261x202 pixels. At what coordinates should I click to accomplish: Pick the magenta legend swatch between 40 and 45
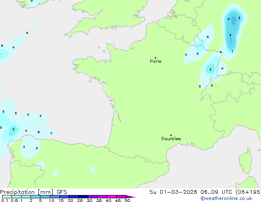point(112,197)
